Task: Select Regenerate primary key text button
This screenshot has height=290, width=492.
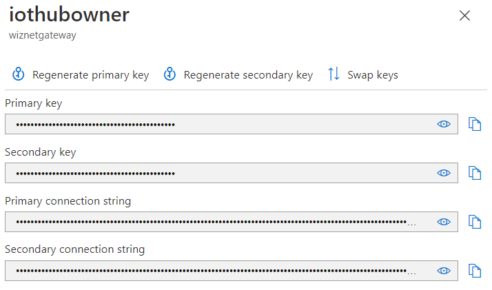Action: pyautogui.click(x=91, y=75)
